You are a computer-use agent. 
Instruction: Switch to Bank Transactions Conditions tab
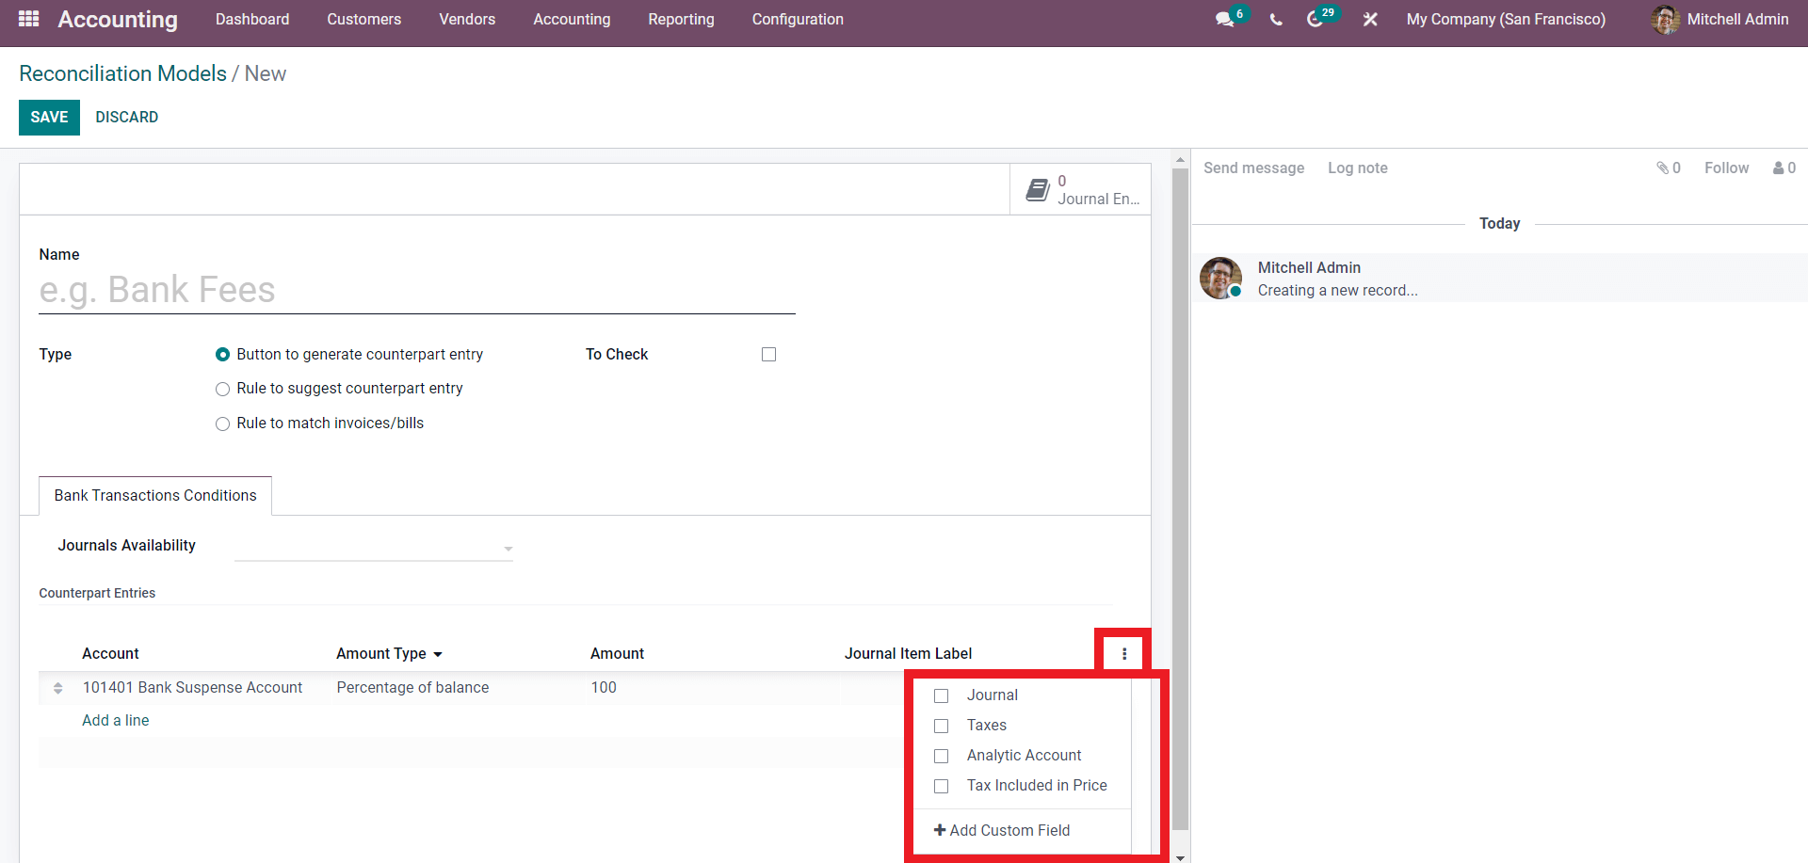click(x=155, y=496)
